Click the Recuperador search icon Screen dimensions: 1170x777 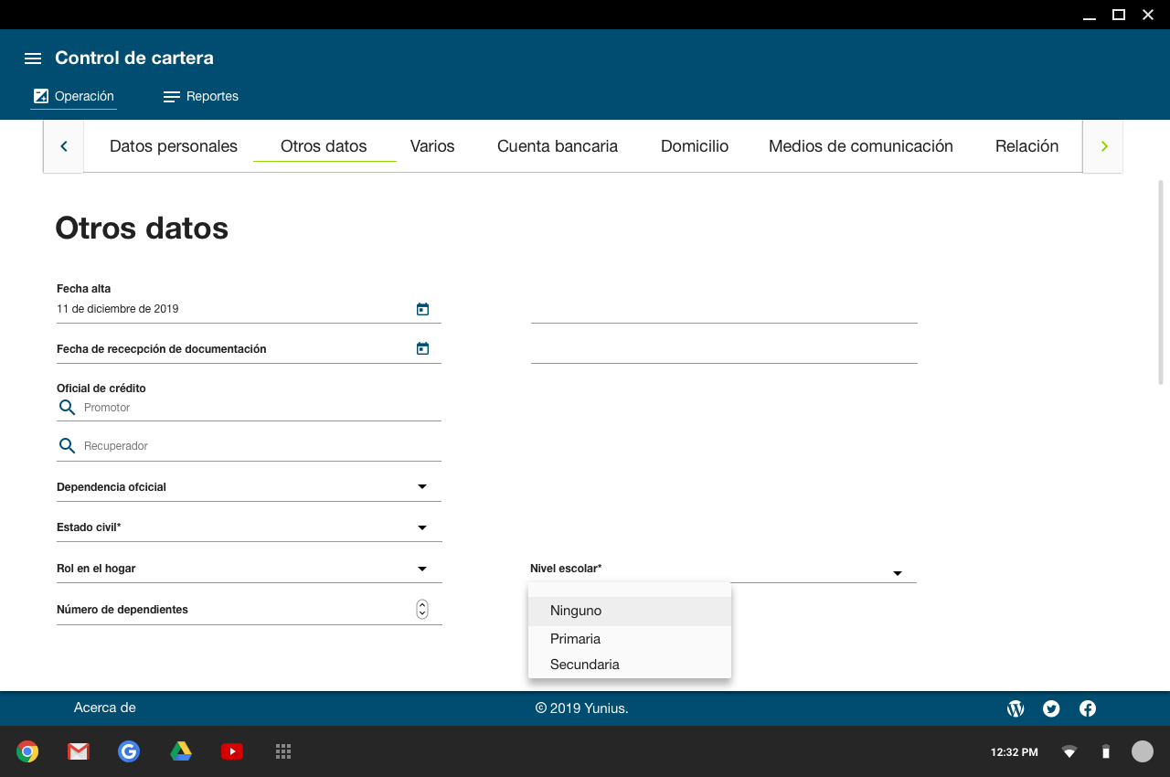(x=67, y=446)
